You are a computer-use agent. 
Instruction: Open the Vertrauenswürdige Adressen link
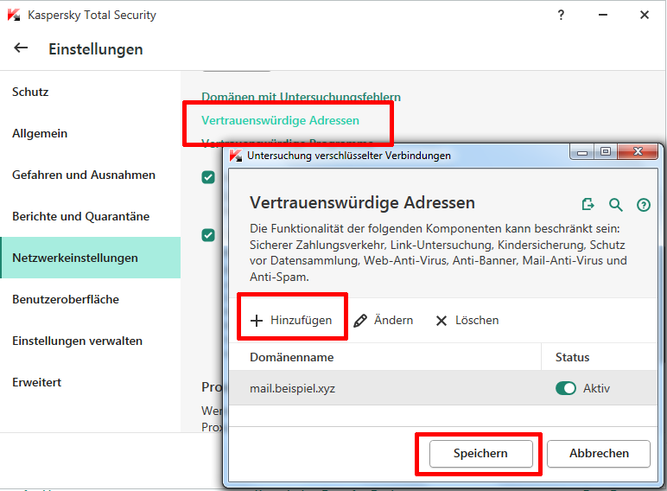(280, 120)
